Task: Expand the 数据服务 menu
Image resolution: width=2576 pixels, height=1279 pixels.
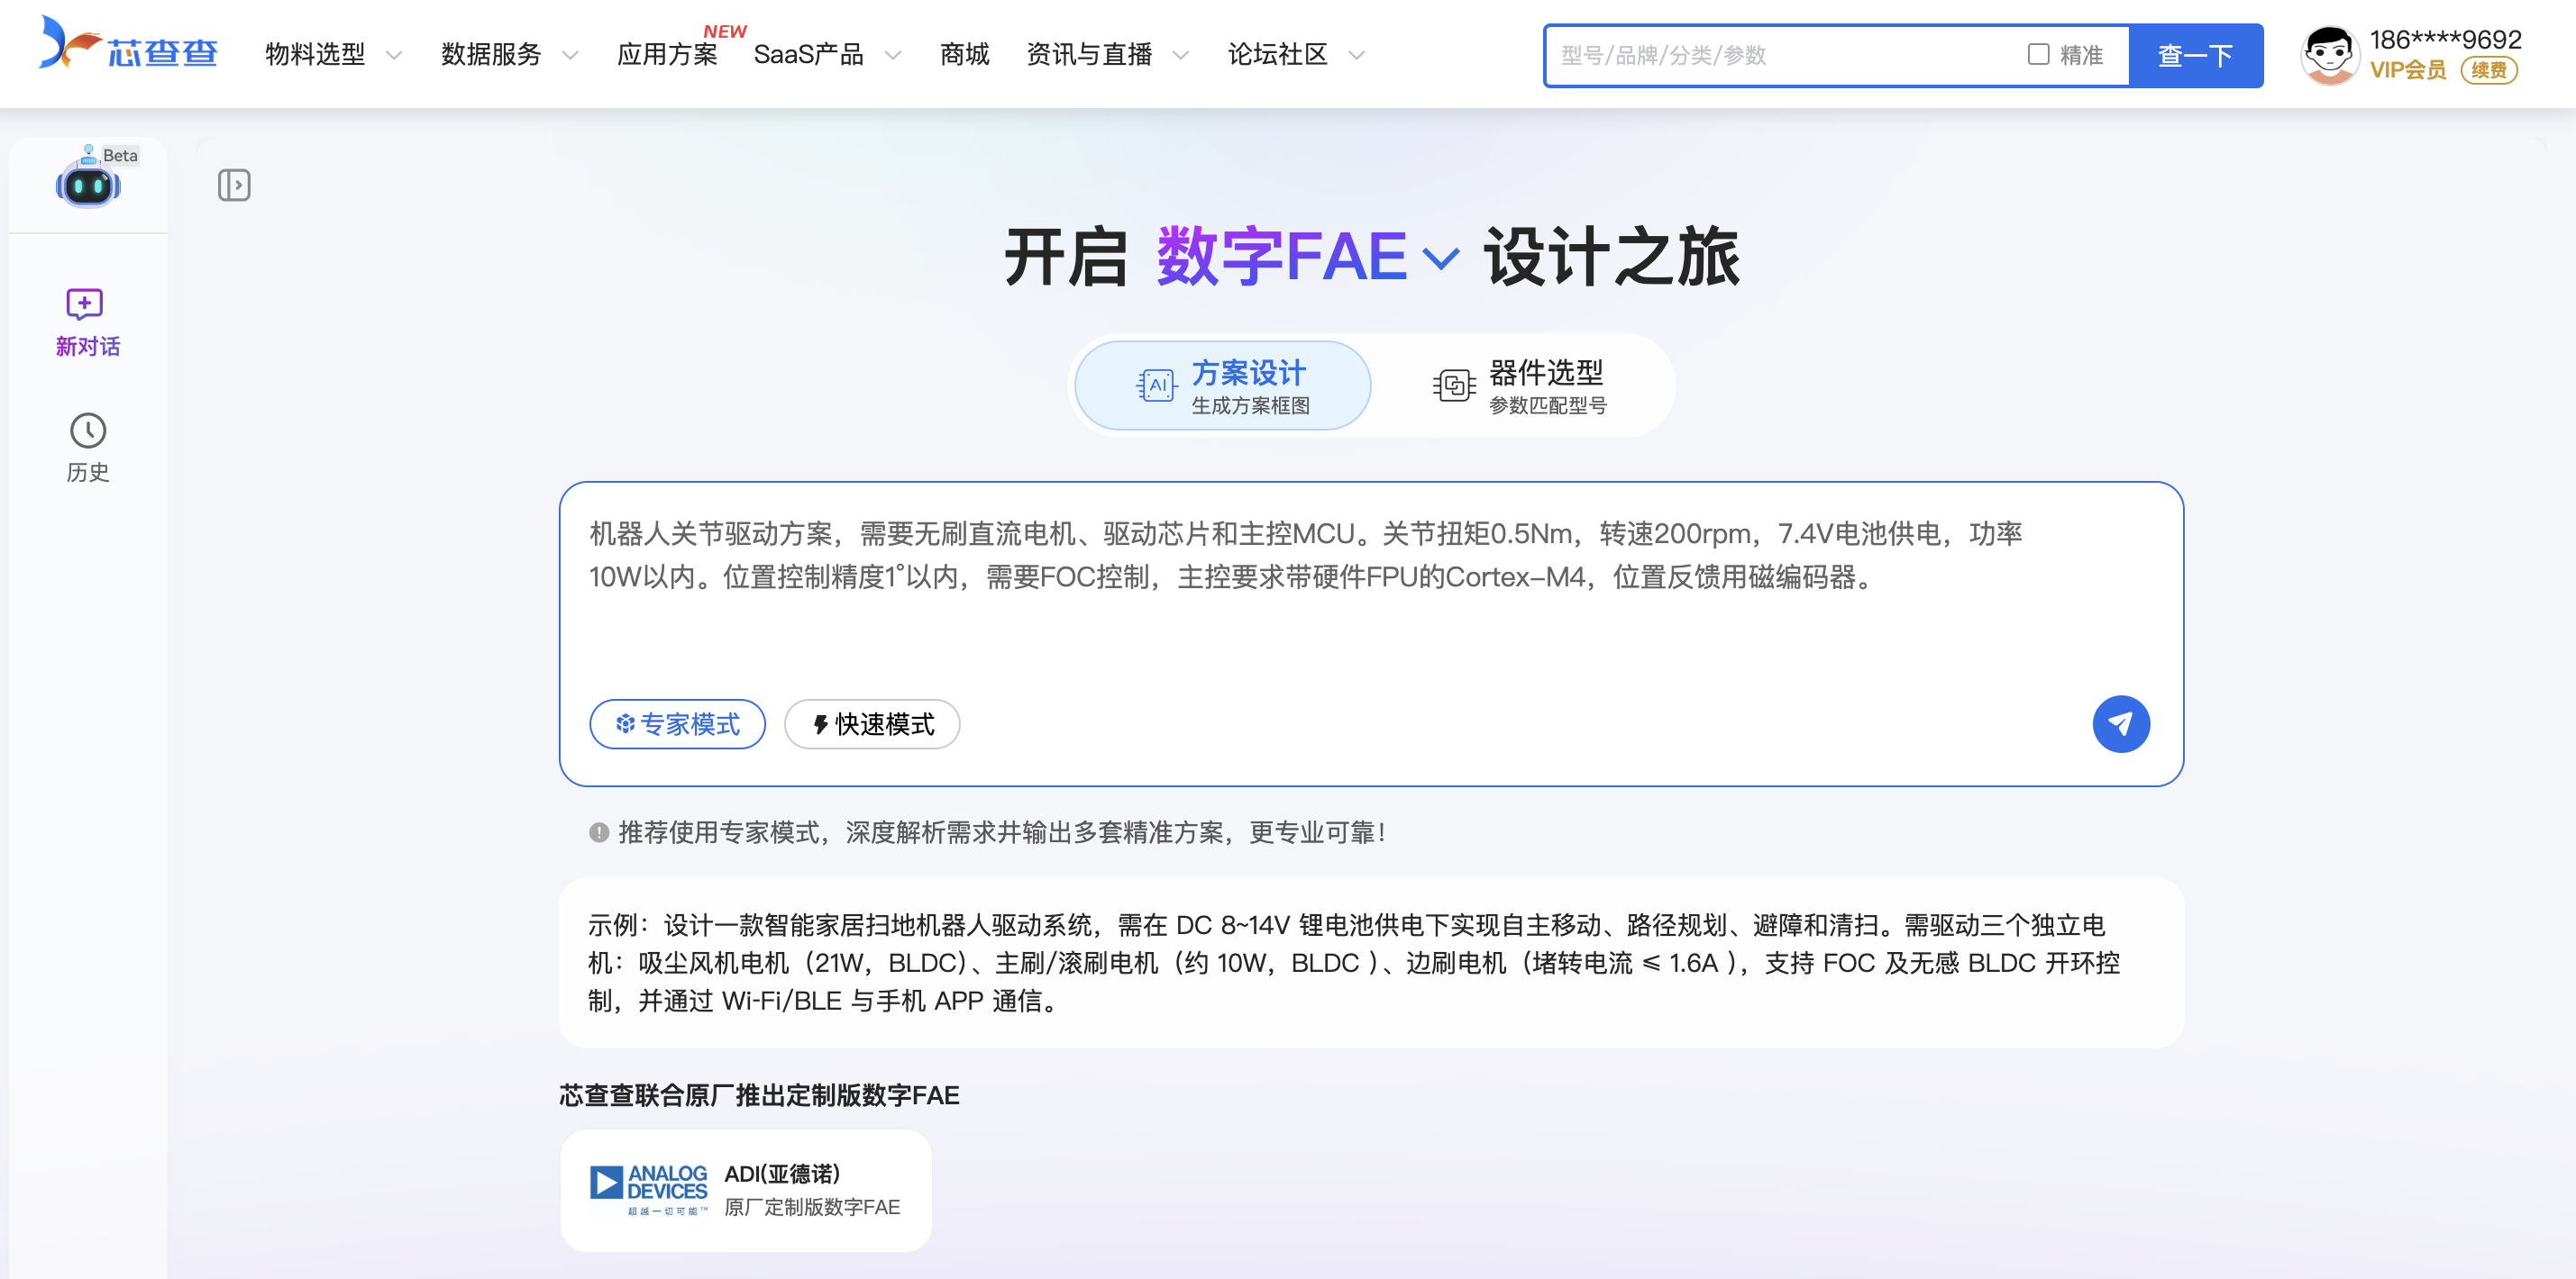Action: pos(510,55)
